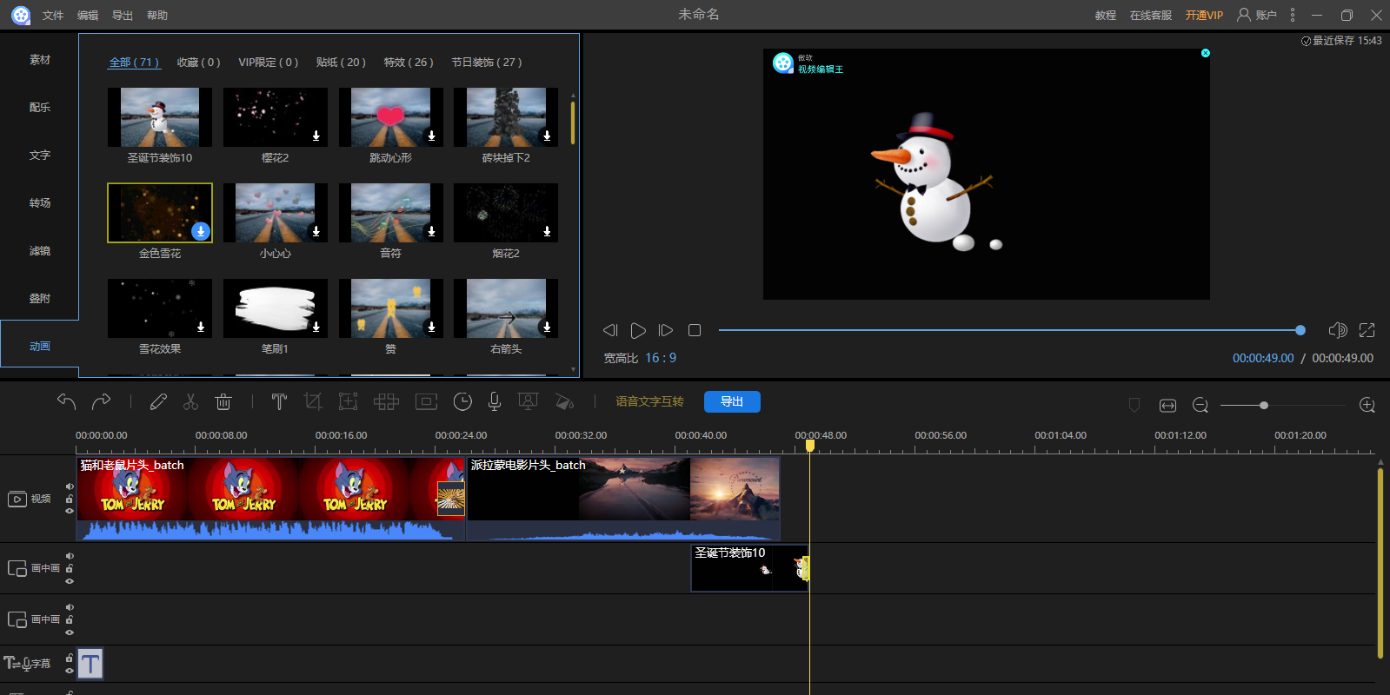Open the 文件 menu
Image resolution: width=1390 pixels, height=695 pixels.
tap(53, 16)
